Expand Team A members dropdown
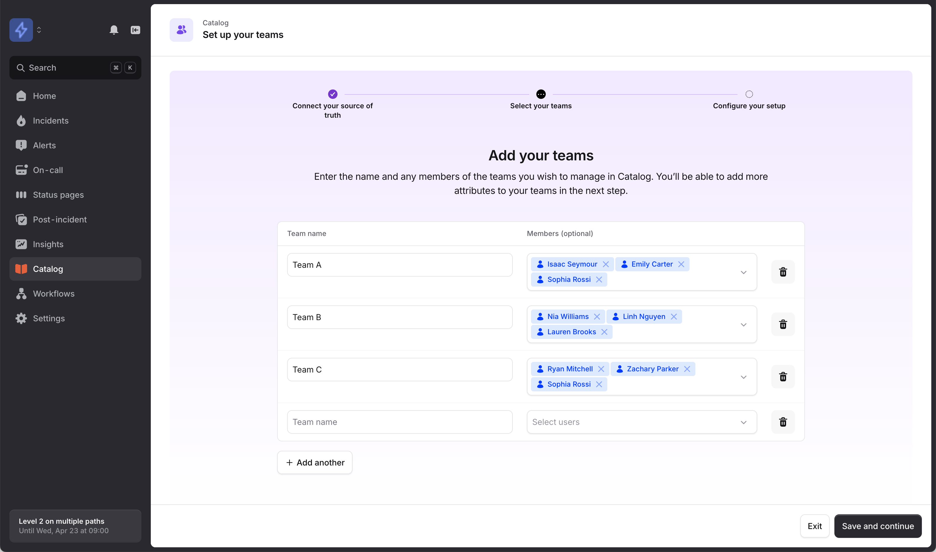The width and height of the screenshot is (936, 552). pyautogui.click(x=743, y=272)
